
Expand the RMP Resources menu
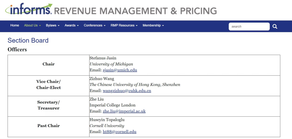(x=124, y=25)
